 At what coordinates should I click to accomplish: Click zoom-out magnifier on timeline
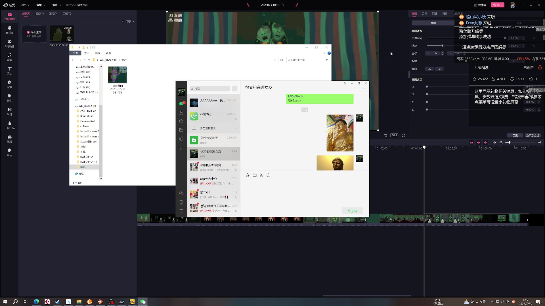[501, 143]
